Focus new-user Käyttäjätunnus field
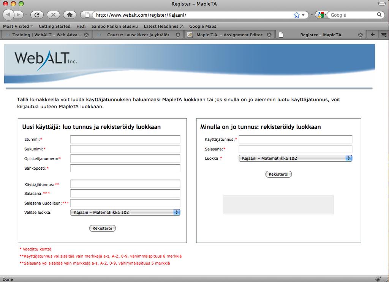Viewport: 389px width, 282px height. [x=125, y=184]
